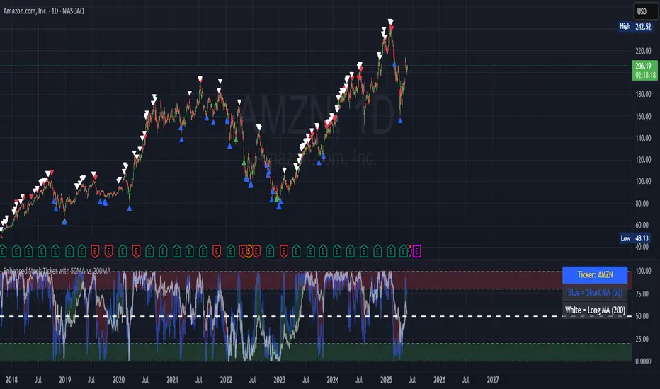Click the white triangle at the chart's highest peak

coord(390,23)
